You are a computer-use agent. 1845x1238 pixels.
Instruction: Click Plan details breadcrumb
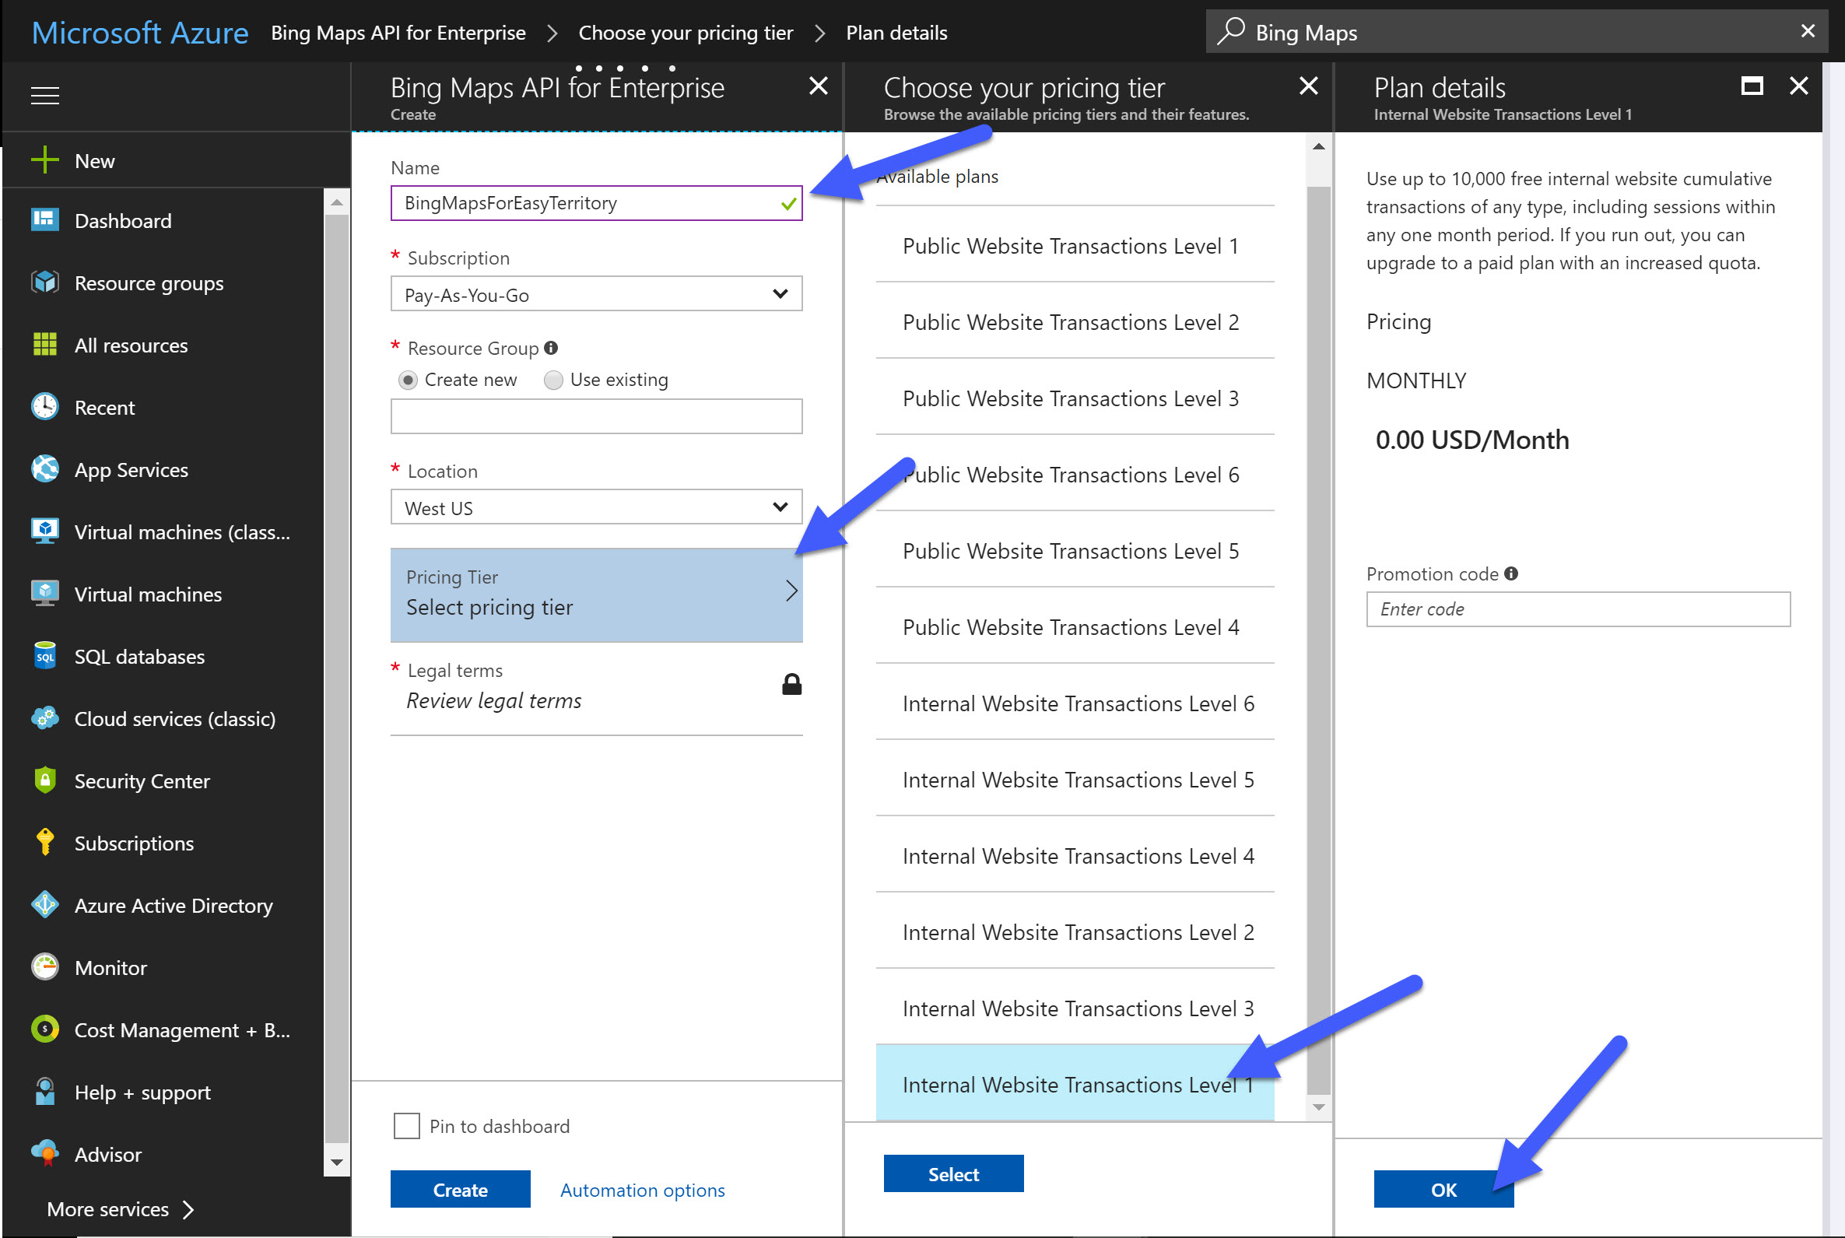(896, 33)
